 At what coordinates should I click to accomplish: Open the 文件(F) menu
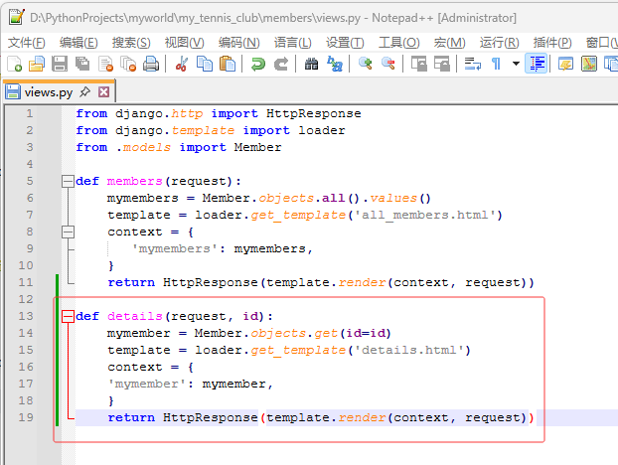tap(27, 42)
